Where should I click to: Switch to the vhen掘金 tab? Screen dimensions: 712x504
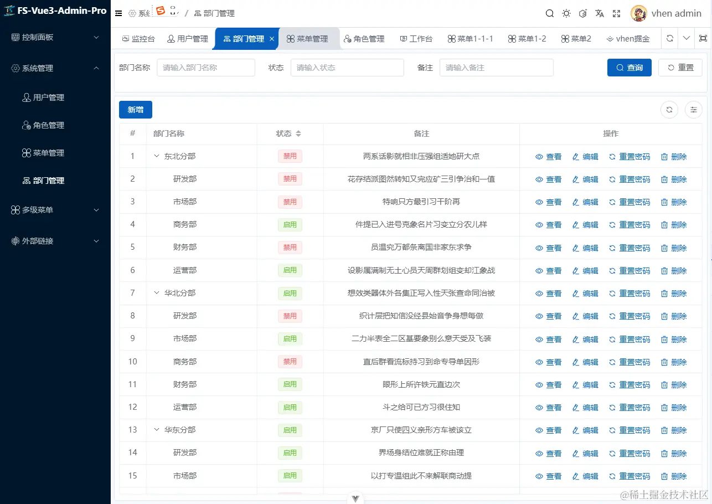[628, 39]
